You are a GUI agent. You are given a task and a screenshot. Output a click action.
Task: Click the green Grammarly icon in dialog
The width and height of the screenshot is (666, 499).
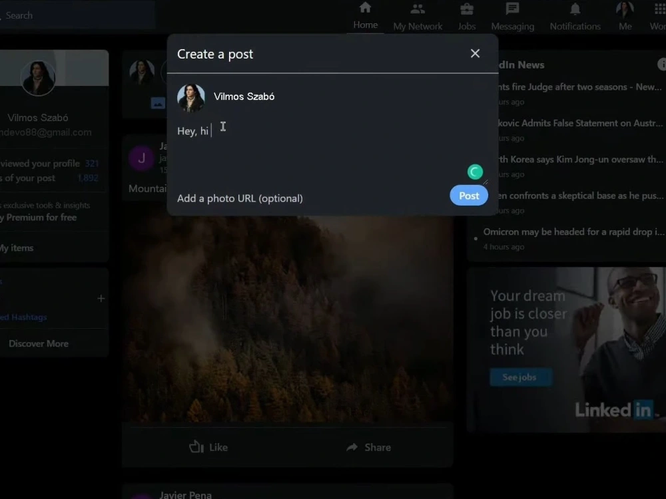tap(475, 172)
